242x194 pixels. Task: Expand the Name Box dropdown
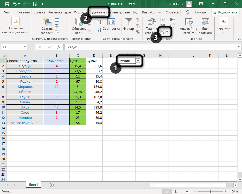[x=25, y=47]
